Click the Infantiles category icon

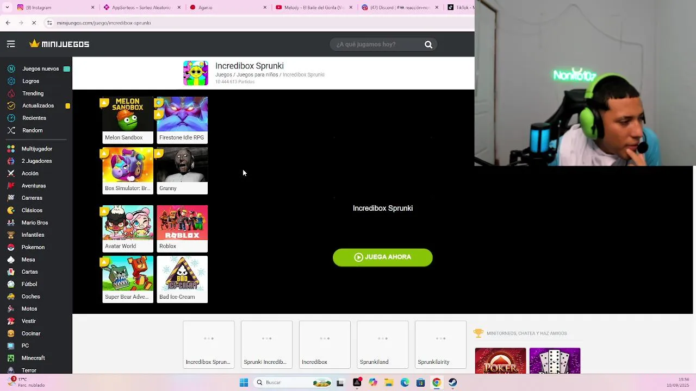click(11, 235)
